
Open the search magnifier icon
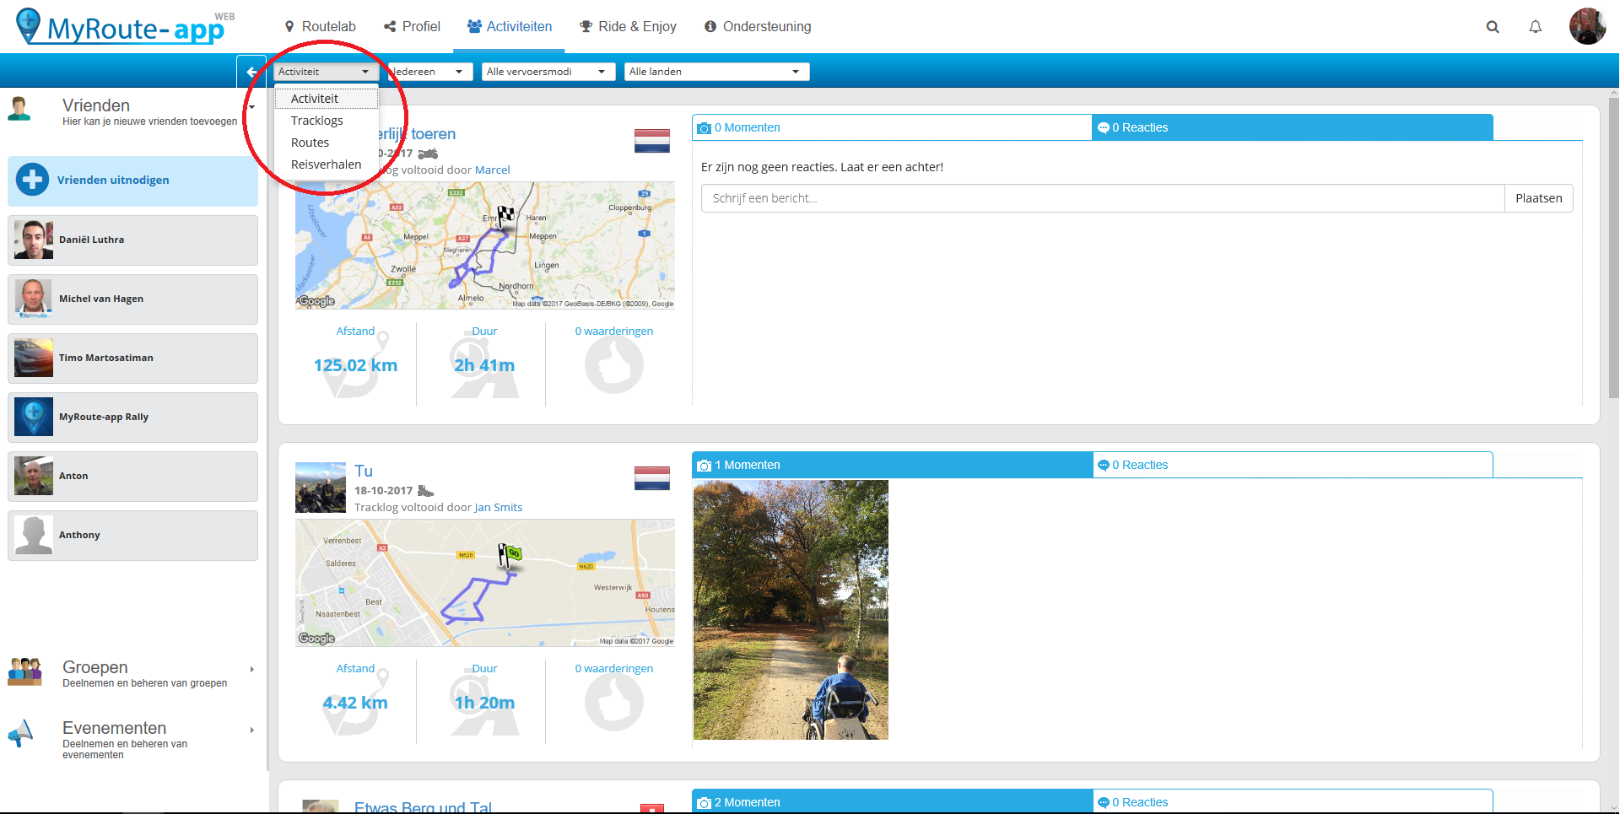(1493, 27)
